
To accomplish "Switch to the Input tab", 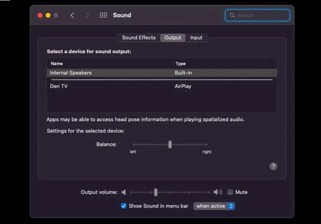I will click(x=196, y=38).
